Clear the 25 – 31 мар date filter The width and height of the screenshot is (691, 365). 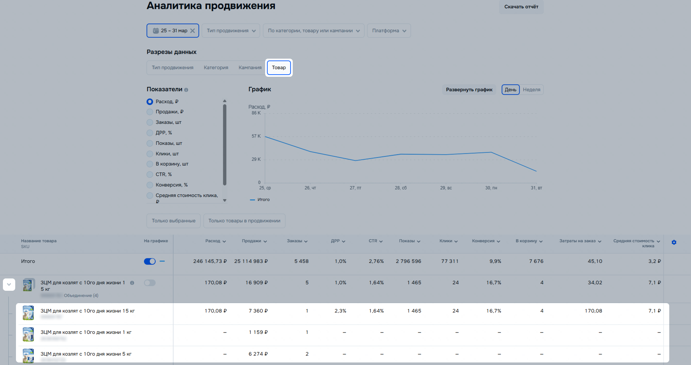(193, 31)
